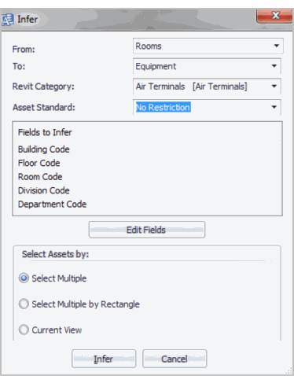Expand the Asset Standard dropdown arrow
This screenshot has width=294, height=376.
click(274, 107)
